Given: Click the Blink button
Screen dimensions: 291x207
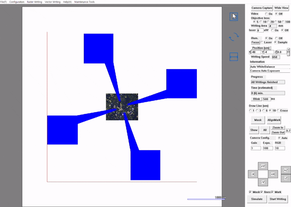Looking at the screenshot, I should (256, 99).
